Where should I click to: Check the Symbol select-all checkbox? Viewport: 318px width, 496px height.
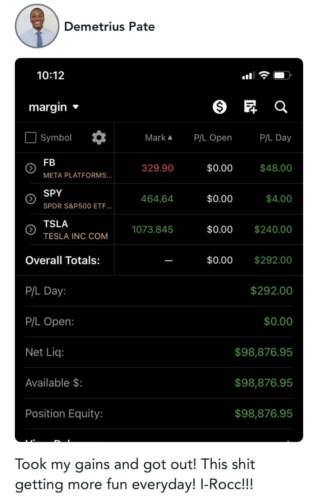[30, 138]
